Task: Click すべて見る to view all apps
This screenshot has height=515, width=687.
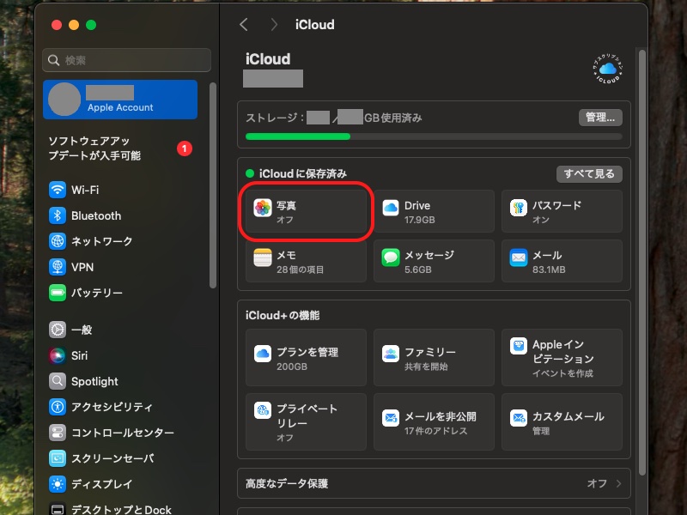Action: point(588,173)
